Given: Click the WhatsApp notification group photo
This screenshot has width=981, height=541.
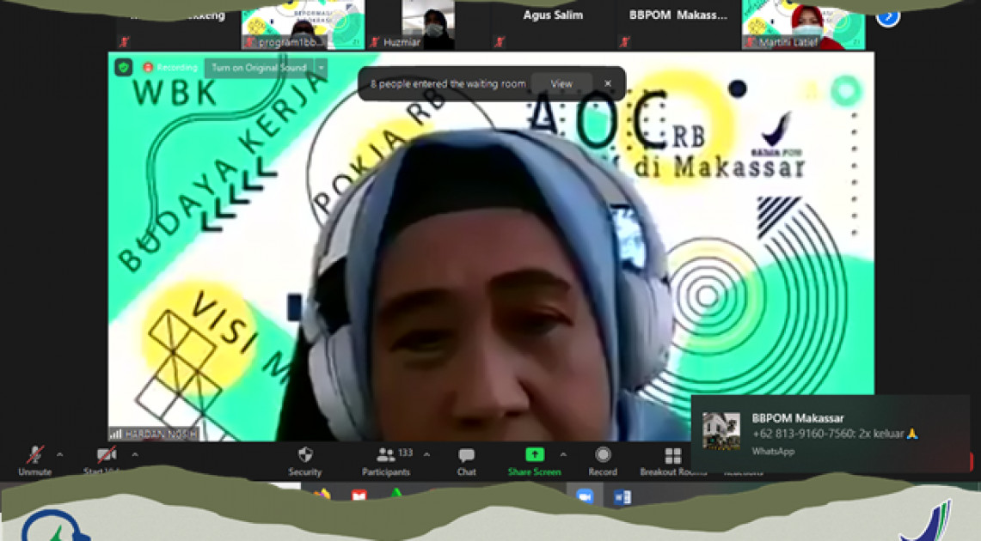Looking at the screenshot, I should coord(720,431).
